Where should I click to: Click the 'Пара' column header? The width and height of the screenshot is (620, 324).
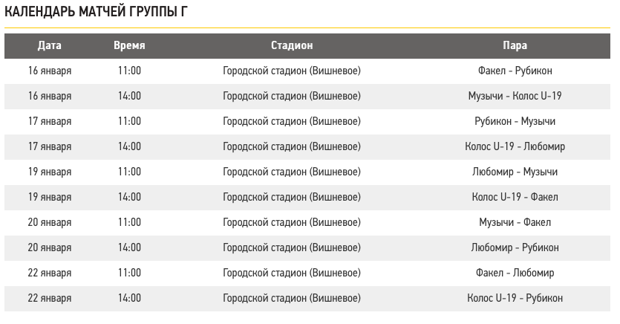coord(515,45)
